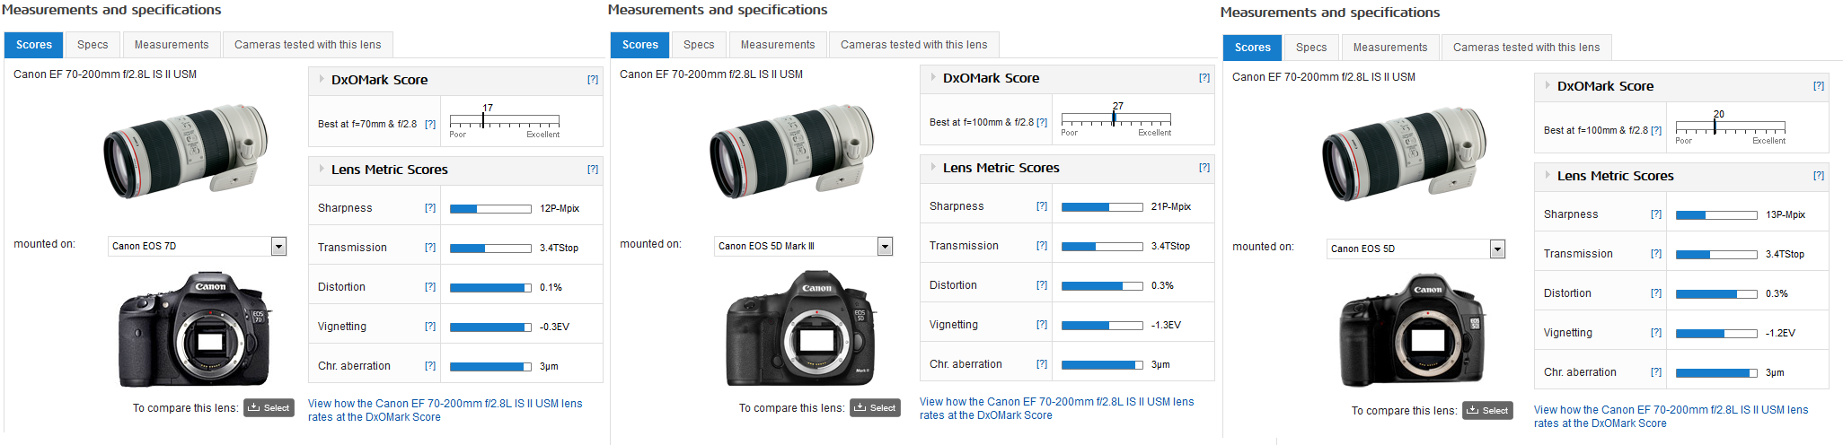This screenshot has width=1843, height=445.
Task: Click DxOMark score scale showing 20
Action: click(x=1731, y=127)
